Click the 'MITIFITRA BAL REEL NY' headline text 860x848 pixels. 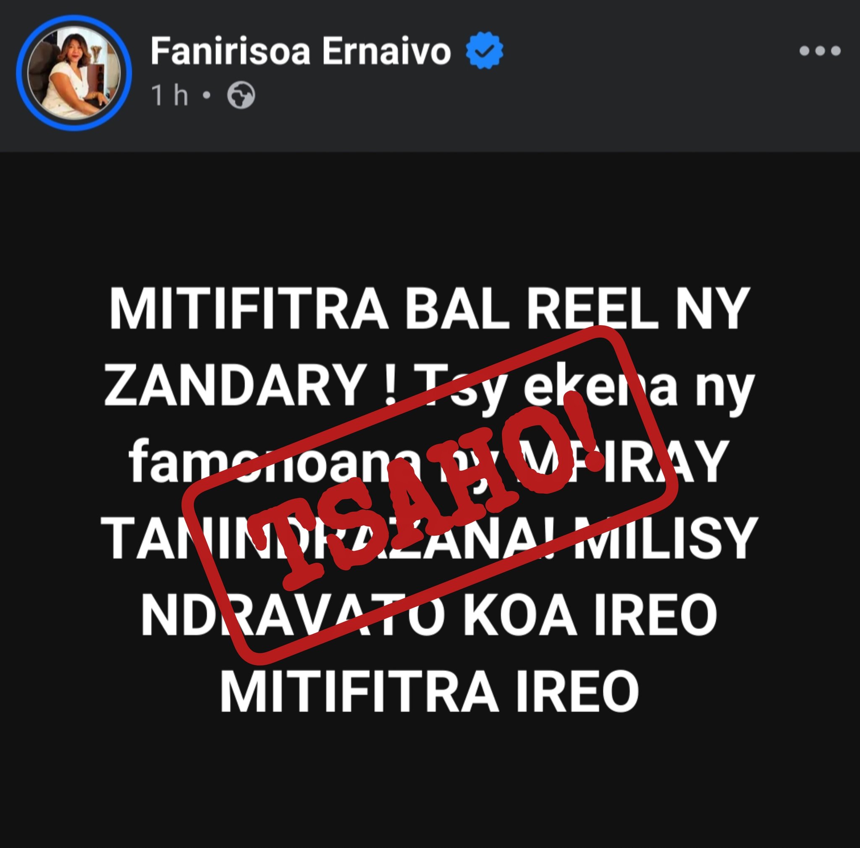tap(427, 308)
